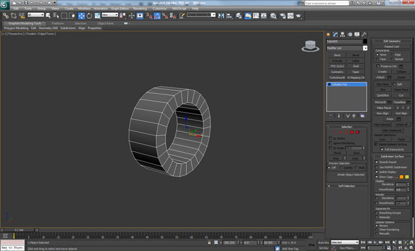Toggle the Isoline Display checkbox
Image resolution: width=415 pixels, height=251 pixels.
pyautogui.click(x=377, y=172)
